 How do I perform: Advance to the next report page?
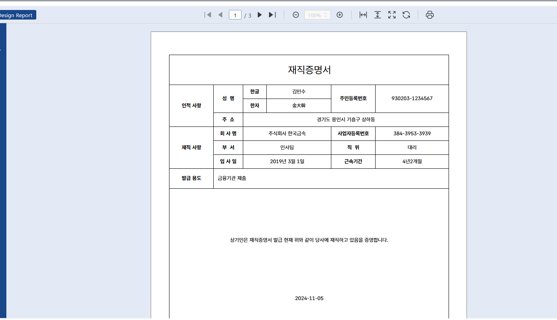(260, 15)
